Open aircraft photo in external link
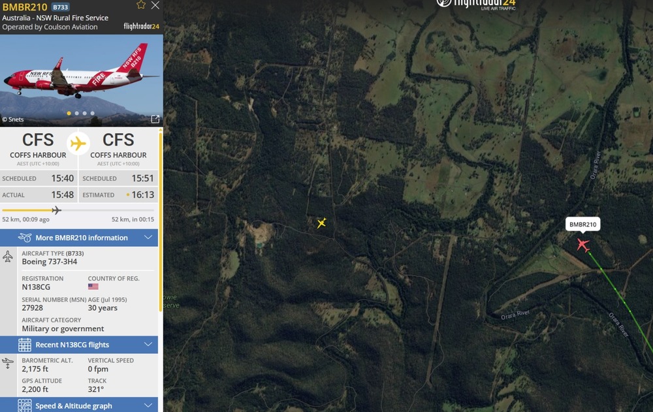 (155, 119)
